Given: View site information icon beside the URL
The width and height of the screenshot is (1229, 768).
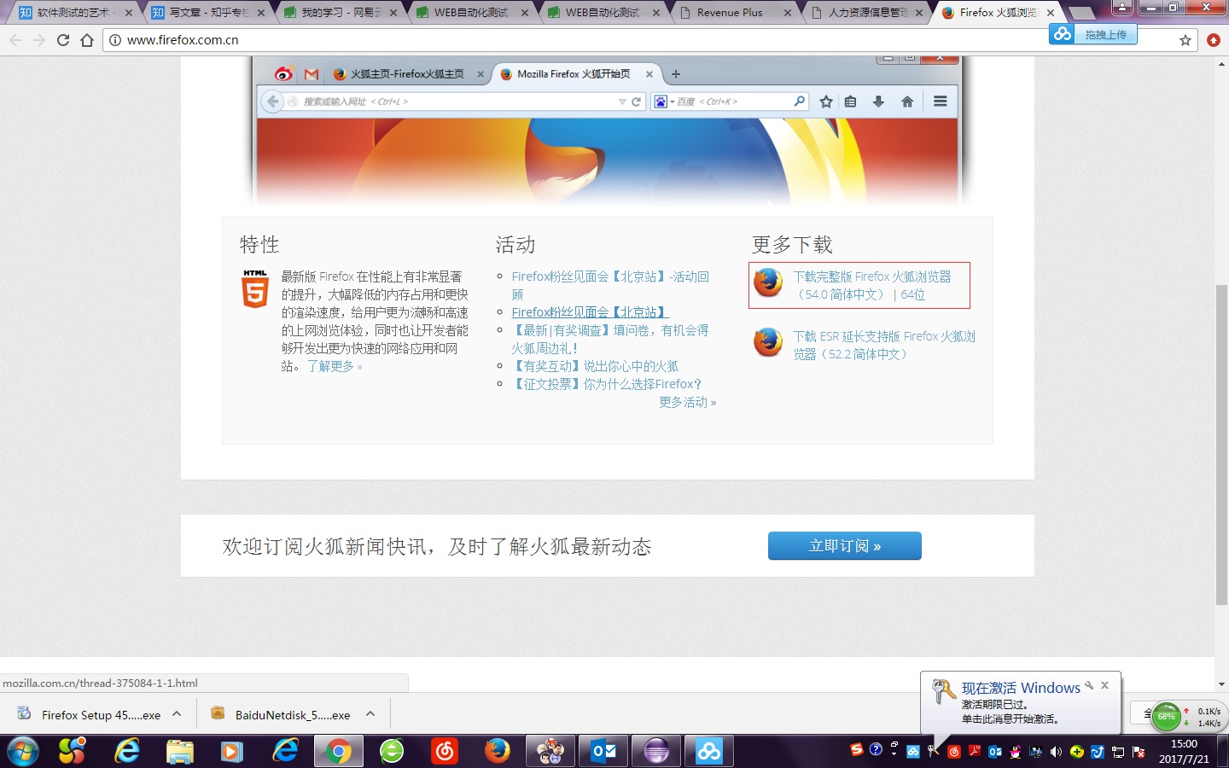Looking at the screenshot, I should [x=115, y=40].
